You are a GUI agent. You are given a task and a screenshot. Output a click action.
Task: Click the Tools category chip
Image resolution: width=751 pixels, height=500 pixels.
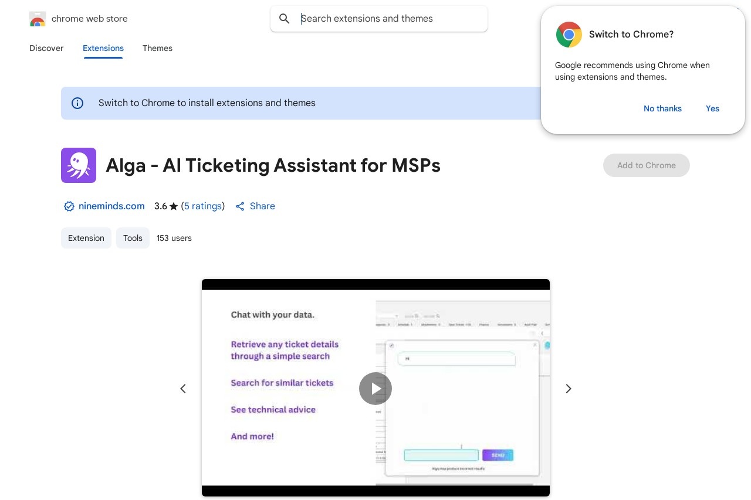click(133, 238)
